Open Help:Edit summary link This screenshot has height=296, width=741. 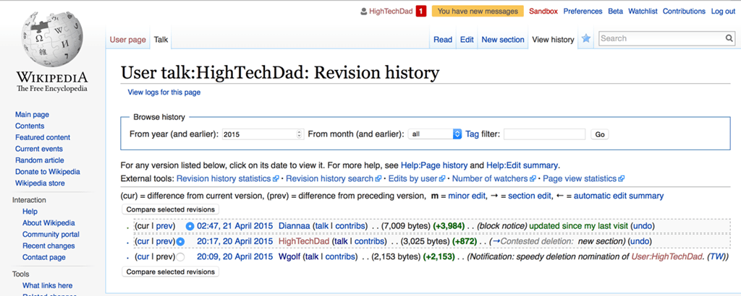pos(522,165)
